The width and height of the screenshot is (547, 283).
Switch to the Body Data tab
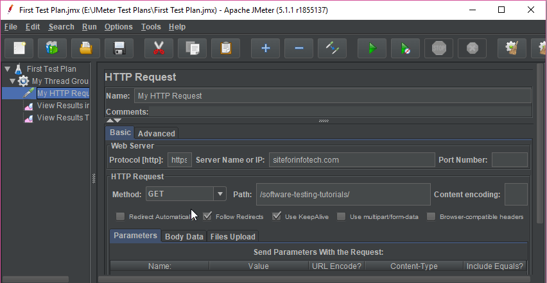point(184,237)
